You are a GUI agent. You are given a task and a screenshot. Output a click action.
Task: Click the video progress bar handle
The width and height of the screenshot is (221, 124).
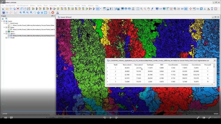[133, 111]
